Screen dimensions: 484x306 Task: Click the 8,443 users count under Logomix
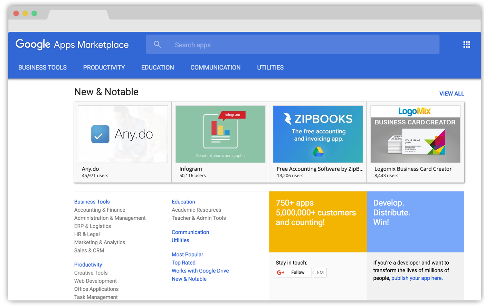click(386, 176)
